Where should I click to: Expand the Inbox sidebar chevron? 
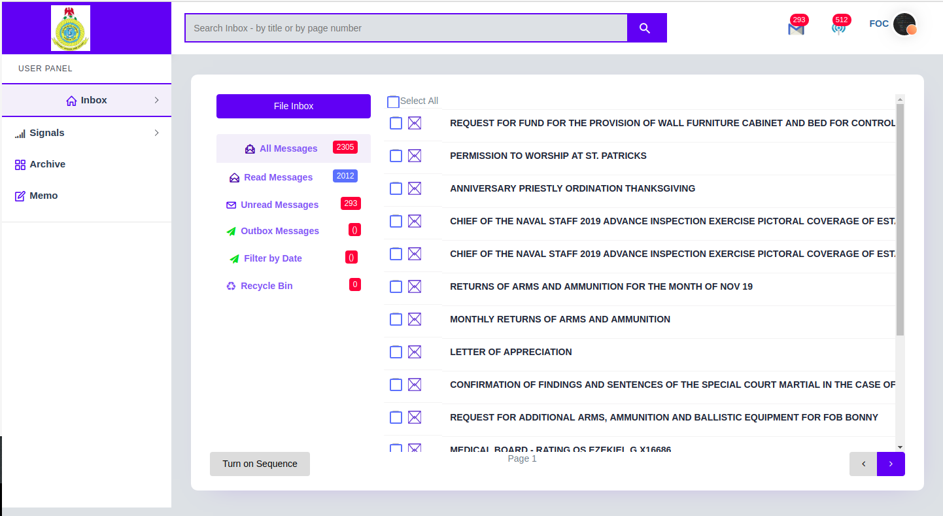156,100
